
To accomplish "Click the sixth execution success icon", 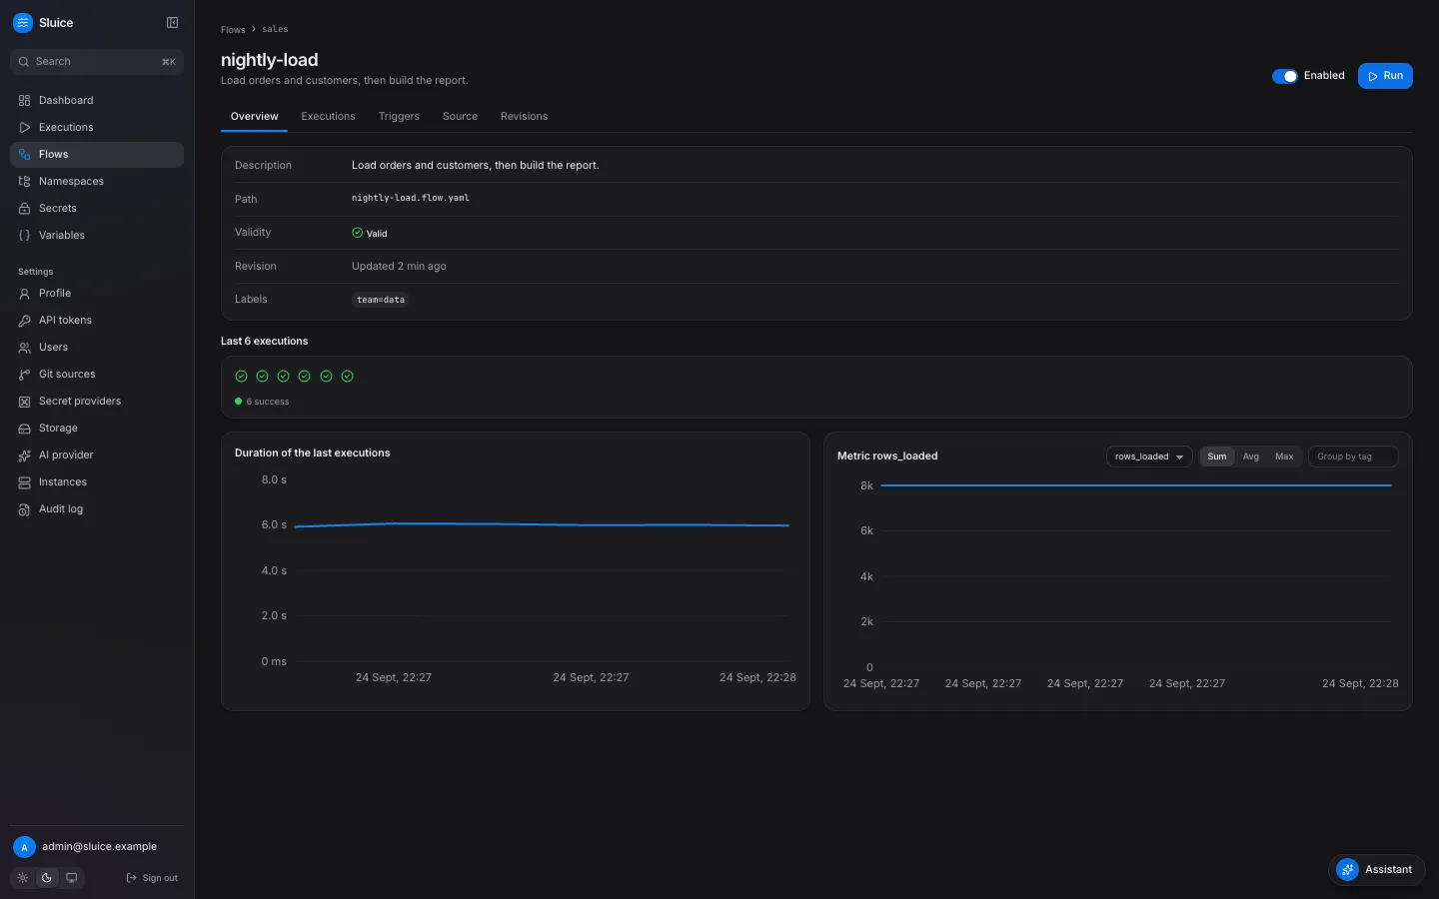I will [x=347, y=377].
